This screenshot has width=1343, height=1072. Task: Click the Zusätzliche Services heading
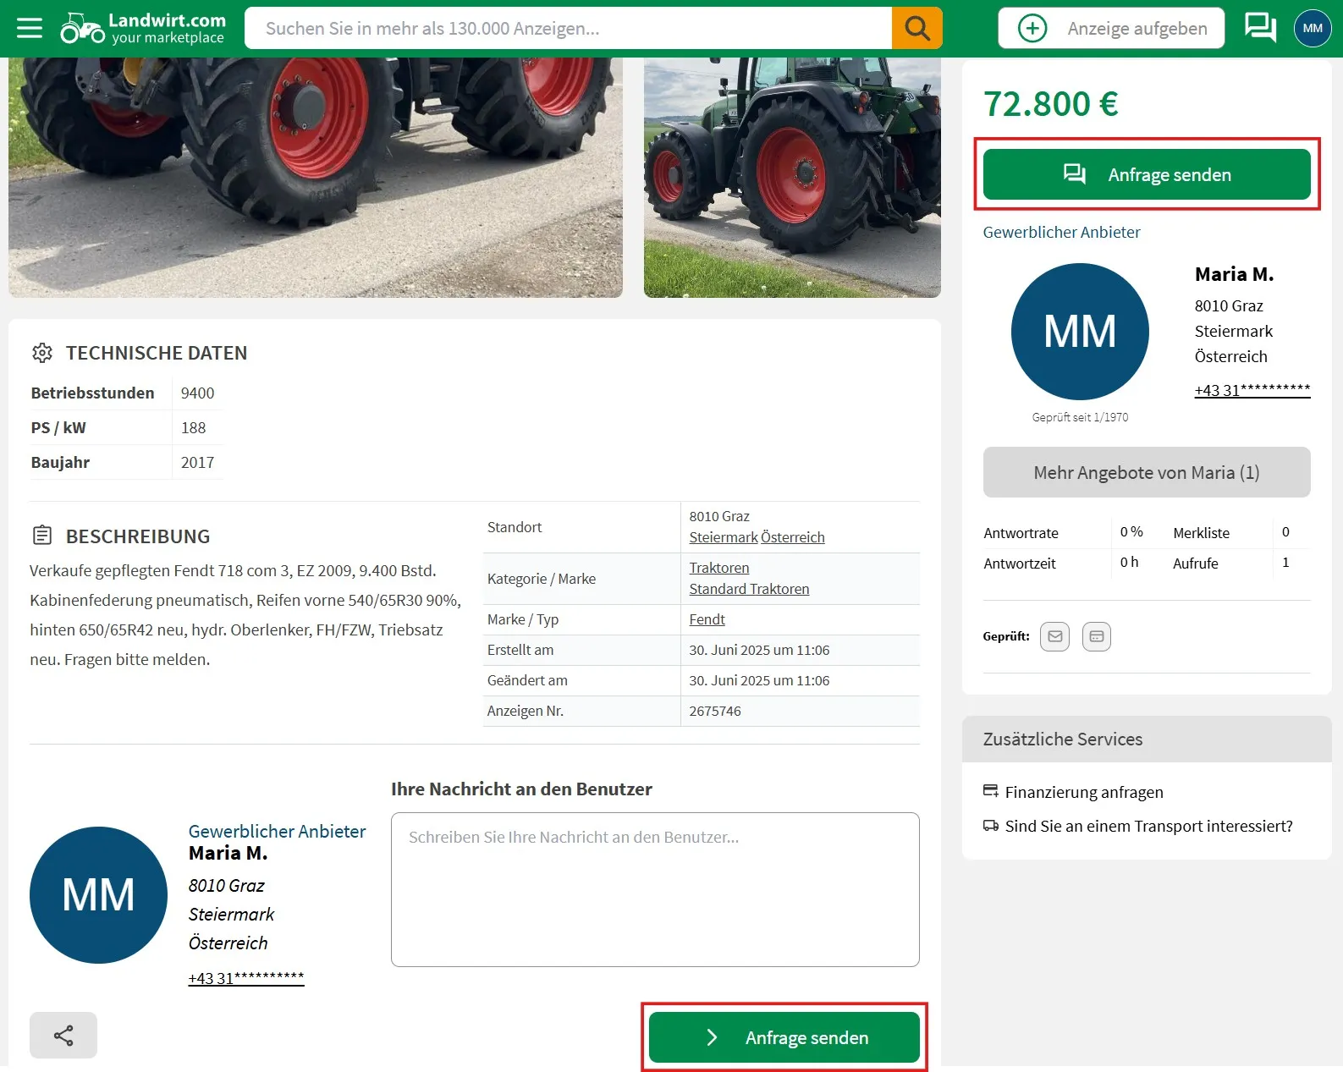coord(1063,739)
